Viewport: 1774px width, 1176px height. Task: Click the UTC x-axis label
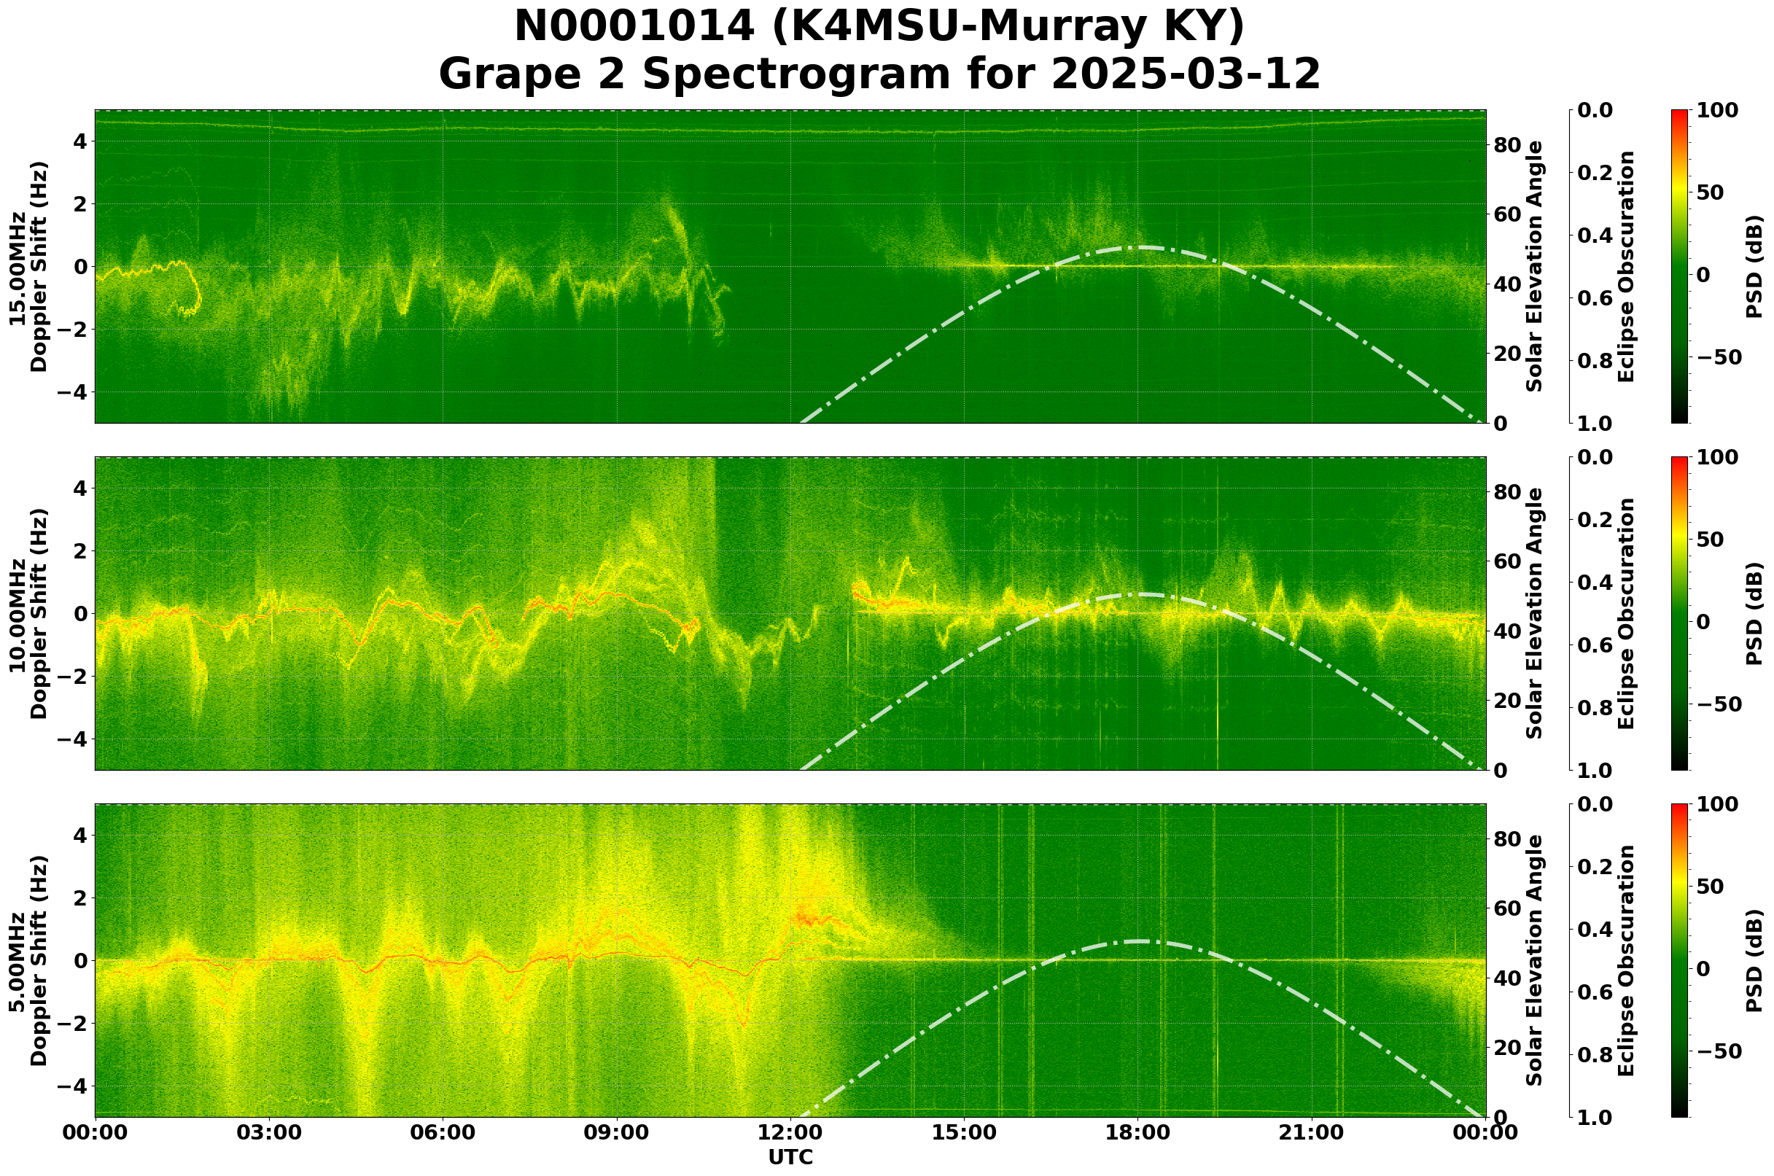[790, 1157]
